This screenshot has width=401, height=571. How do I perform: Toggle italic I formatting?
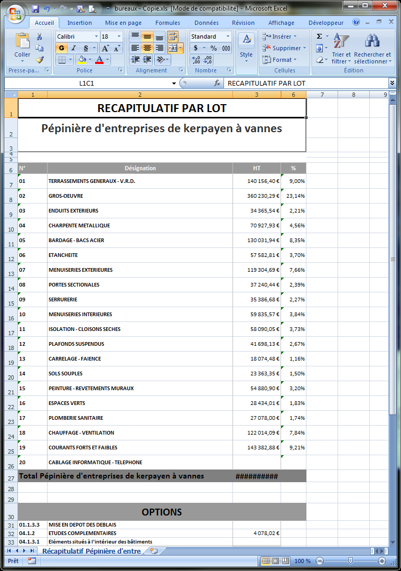pos(73,48)
